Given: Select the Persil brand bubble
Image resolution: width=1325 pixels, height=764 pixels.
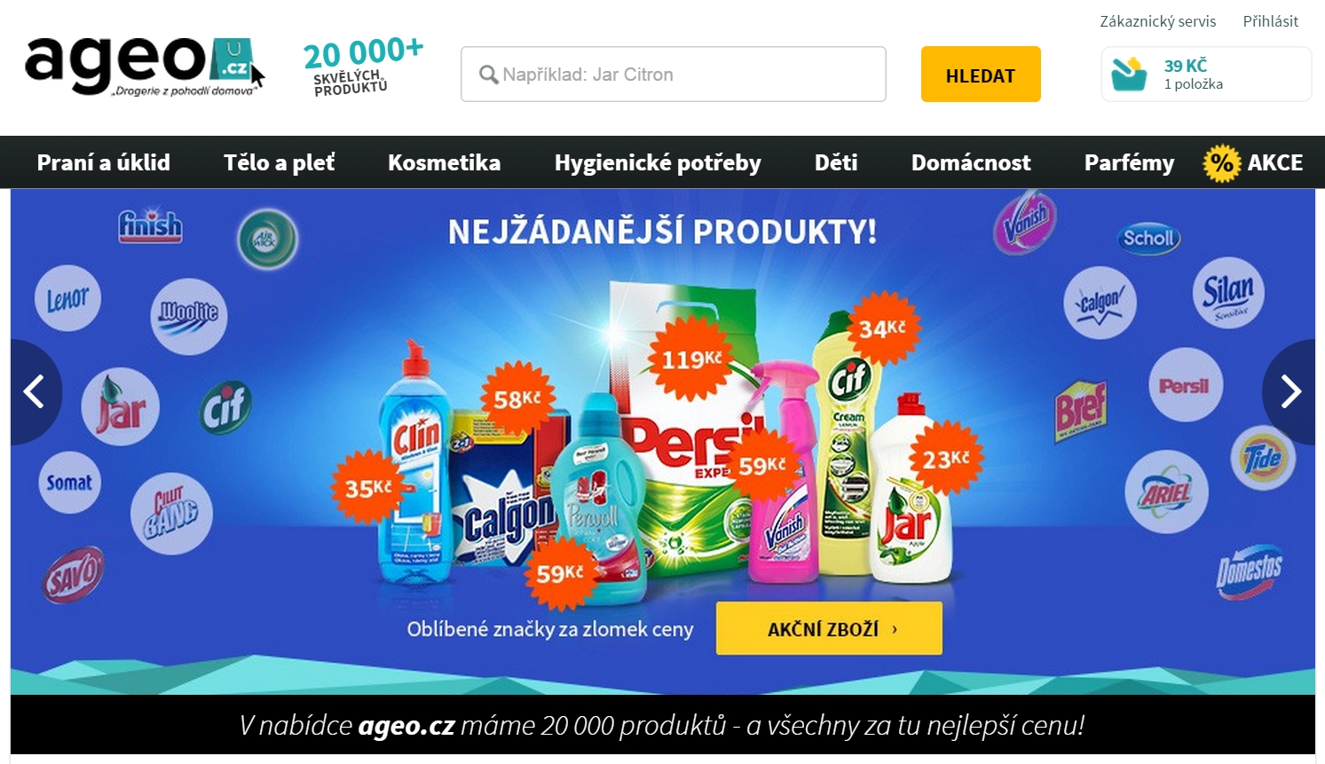Looking at the screenshot, I should (1185, 386).
